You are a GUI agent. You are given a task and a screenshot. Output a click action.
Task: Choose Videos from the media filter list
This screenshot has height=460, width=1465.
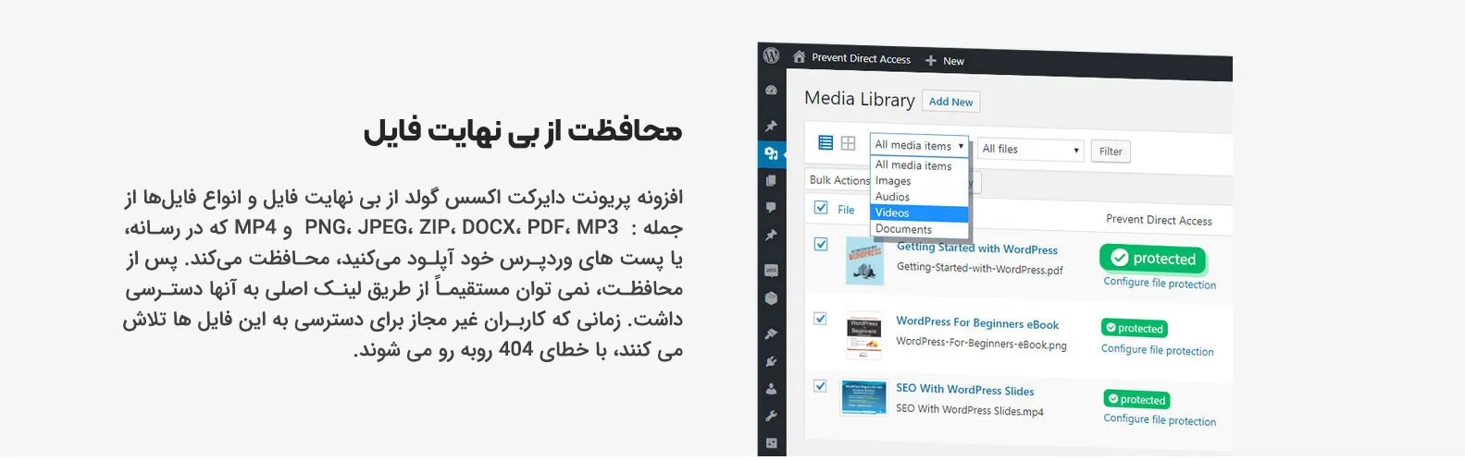pyautogui.click(x=920, y=212)
